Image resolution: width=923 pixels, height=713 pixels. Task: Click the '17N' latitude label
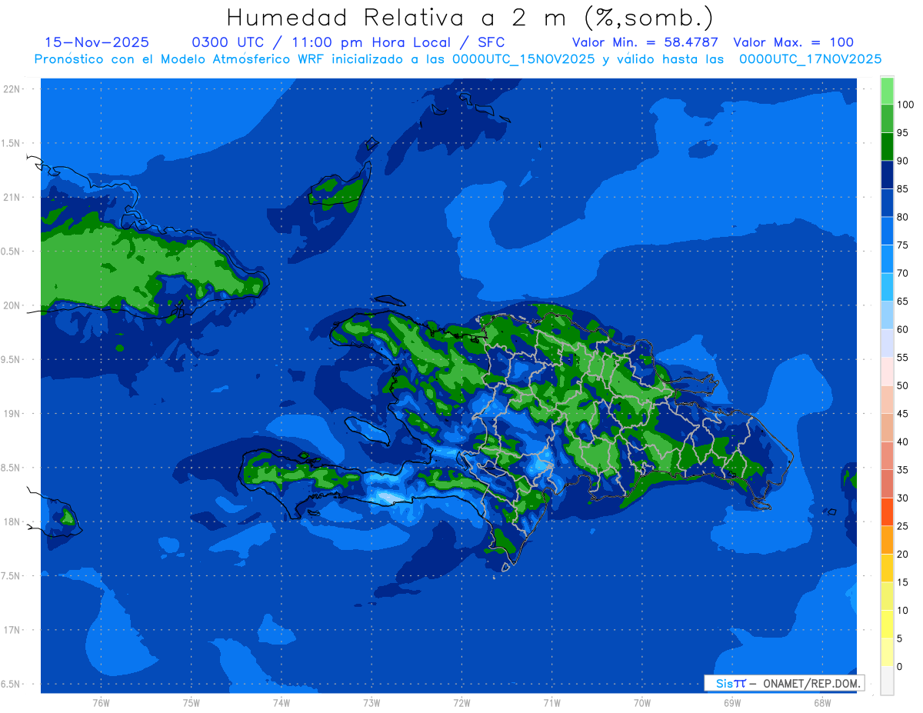[x=11, y=630]
